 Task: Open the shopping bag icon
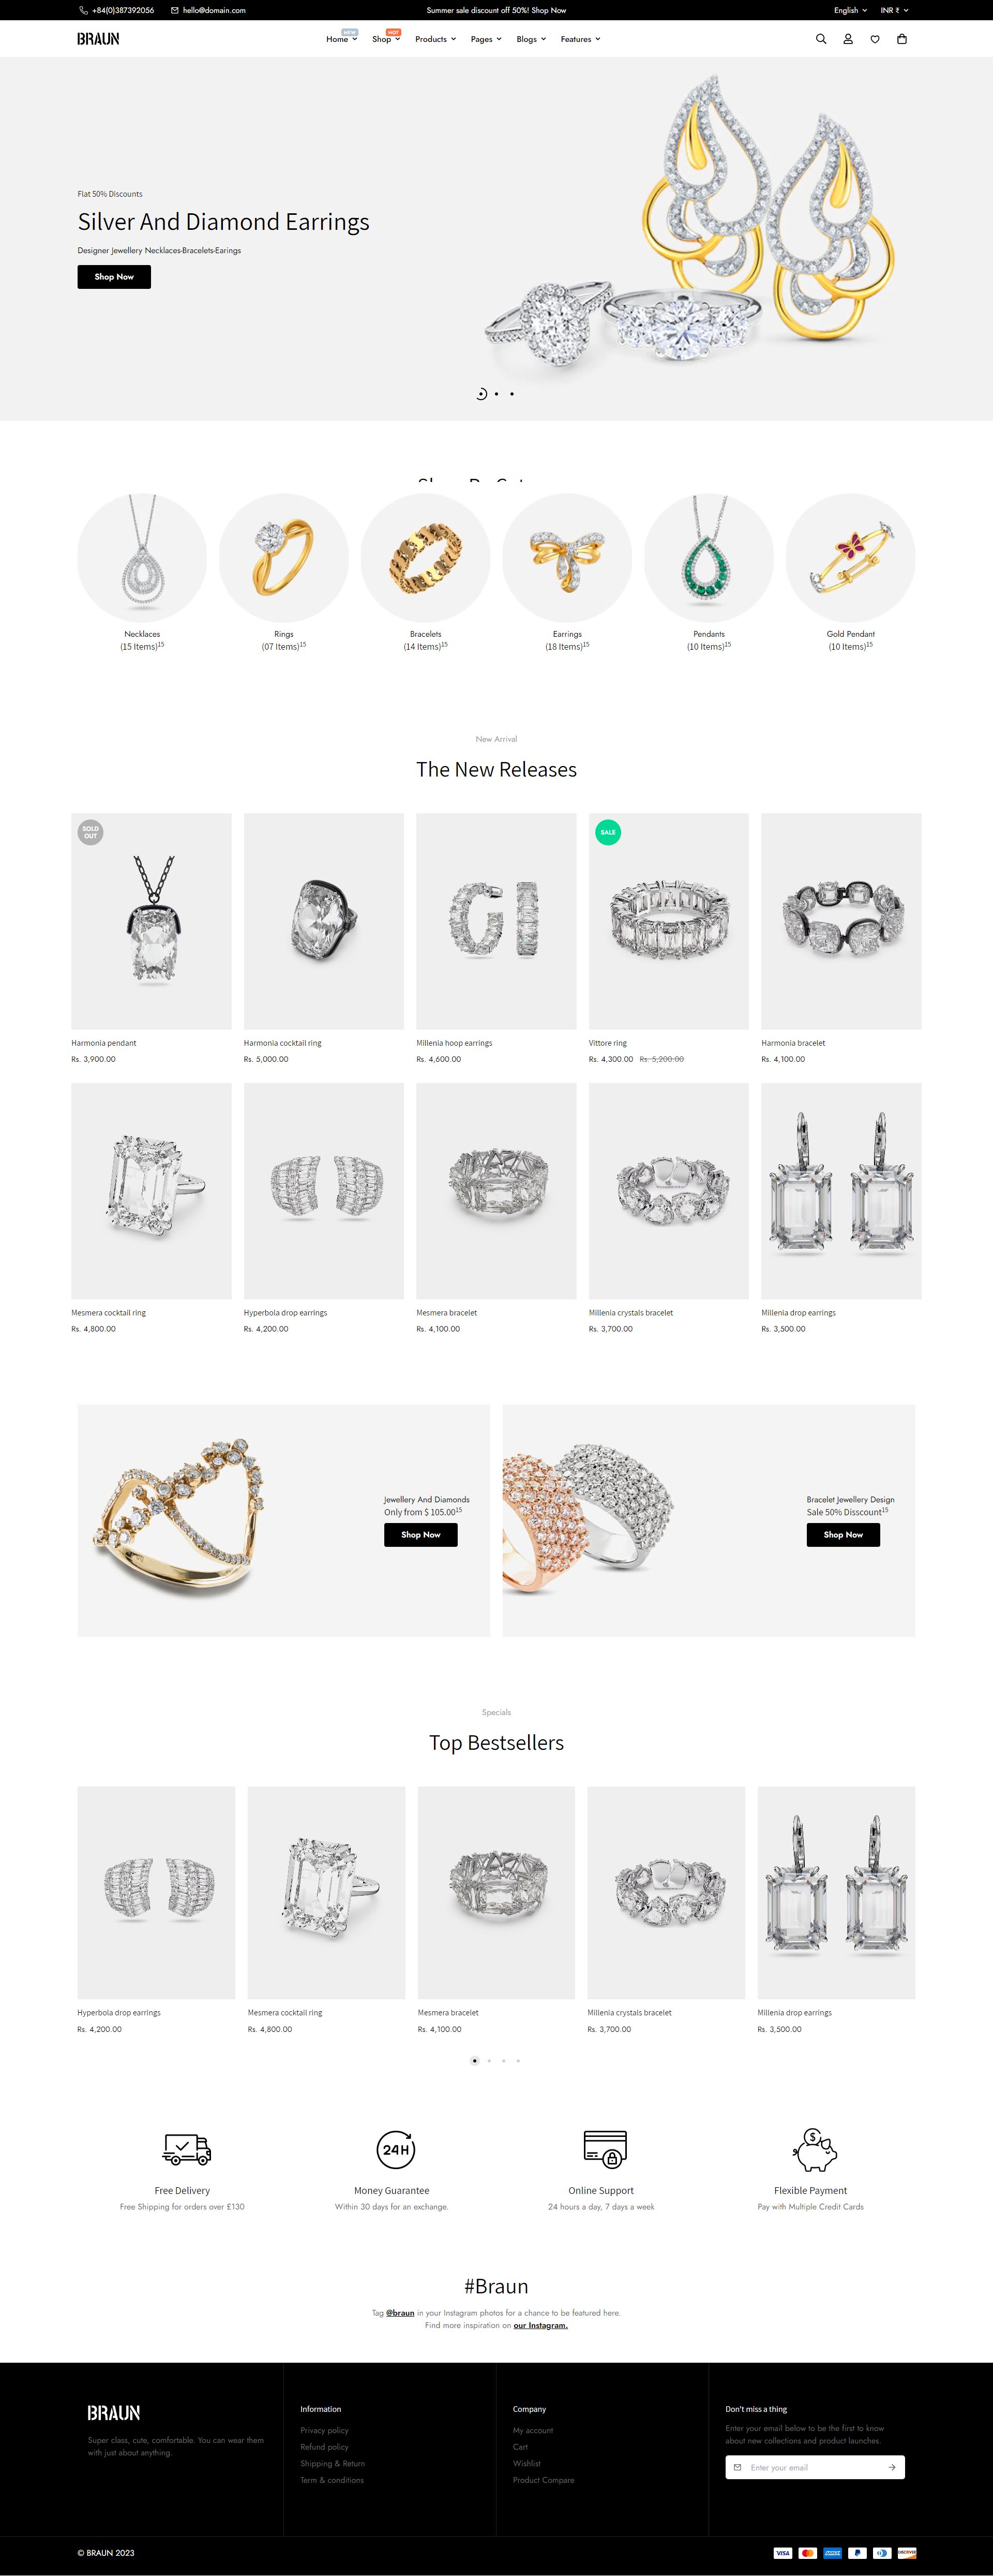coord(902,39)
